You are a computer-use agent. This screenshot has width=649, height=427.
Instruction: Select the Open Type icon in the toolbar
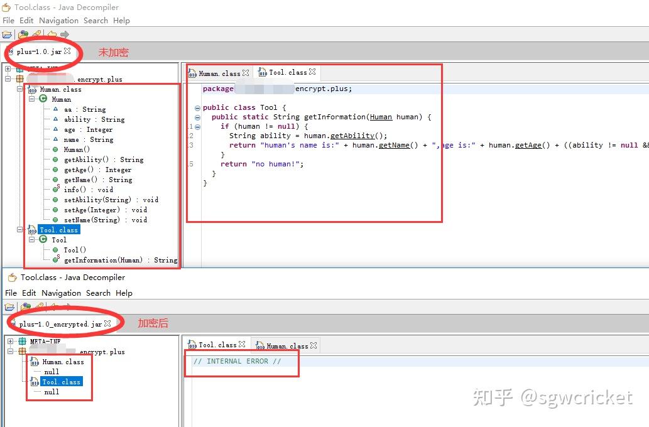22,35
